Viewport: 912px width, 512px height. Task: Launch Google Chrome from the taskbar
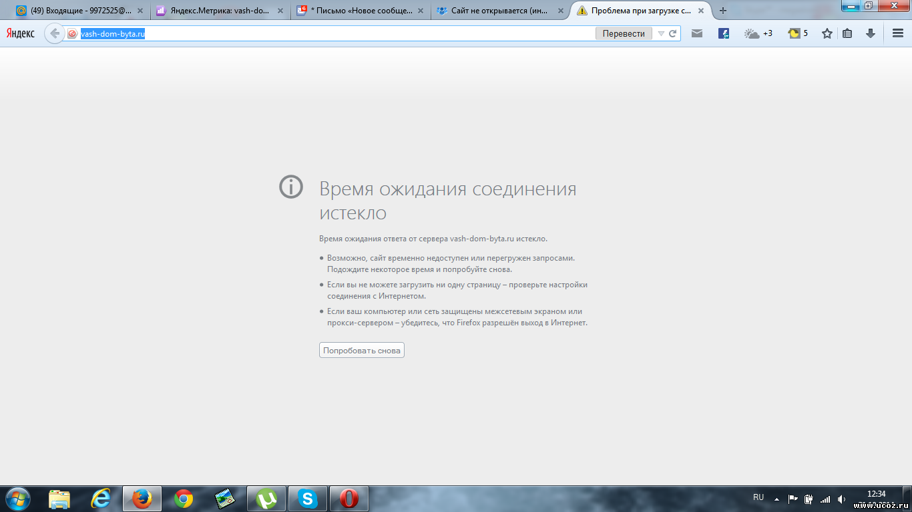(x=184, y=499)
